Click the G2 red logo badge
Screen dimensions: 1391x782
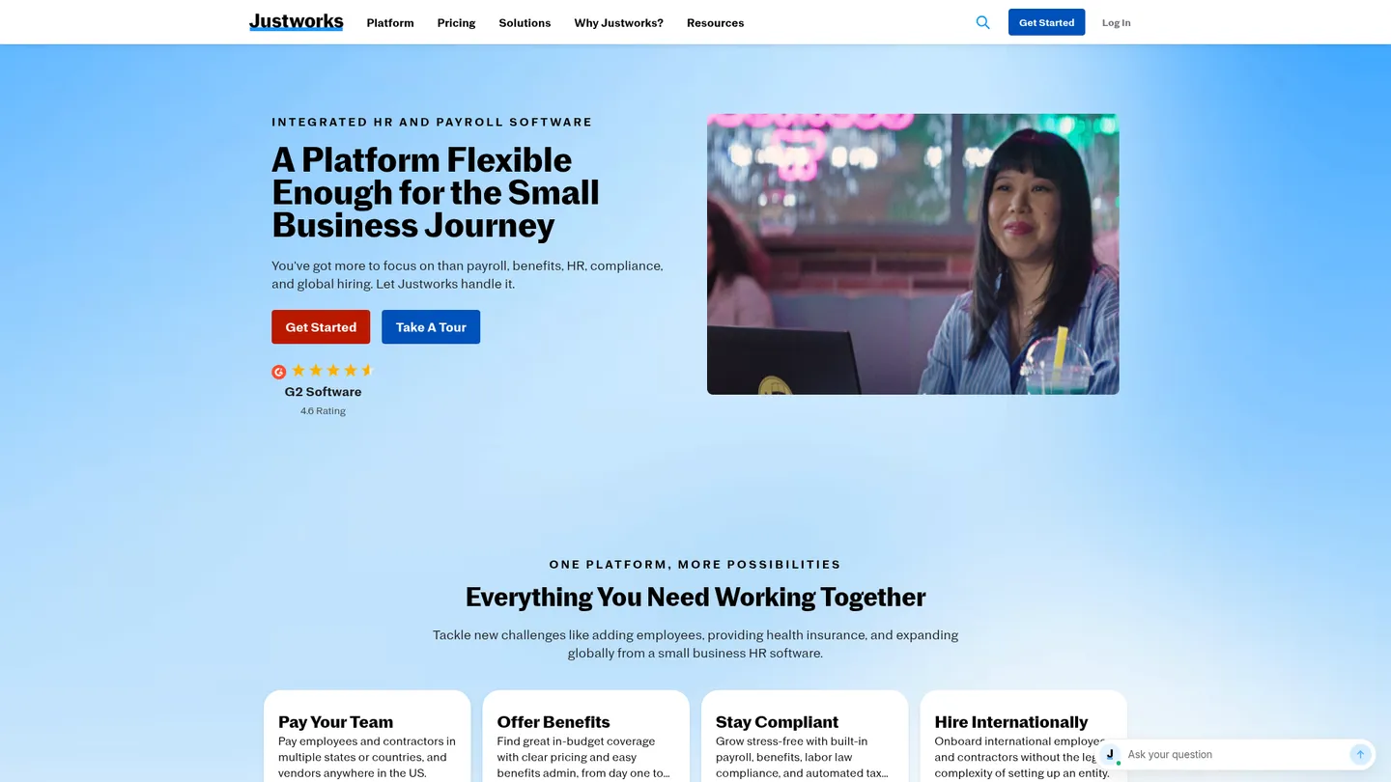[x=278, y=372]
